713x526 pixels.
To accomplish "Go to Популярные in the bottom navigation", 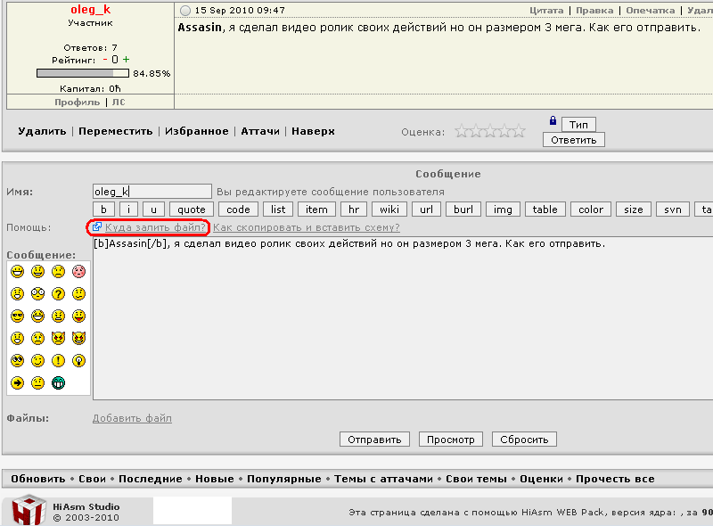I will (284, 479).
